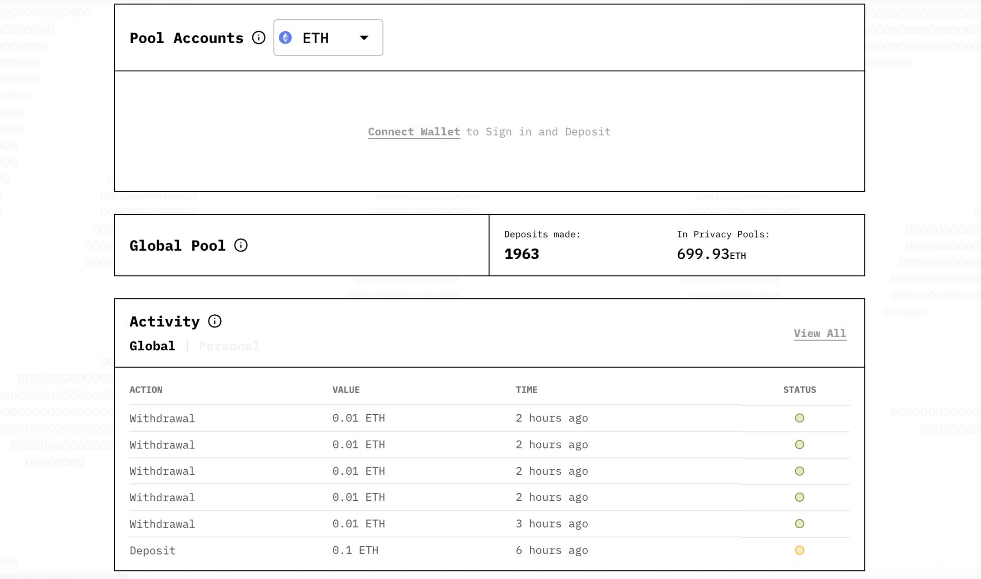Select the Global activity tab

(x=152, y=346)
